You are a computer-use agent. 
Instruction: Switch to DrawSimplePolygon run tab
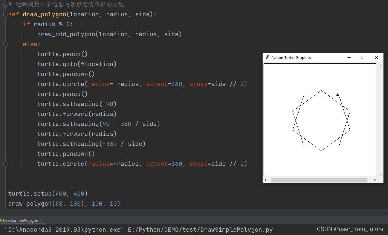20,221
